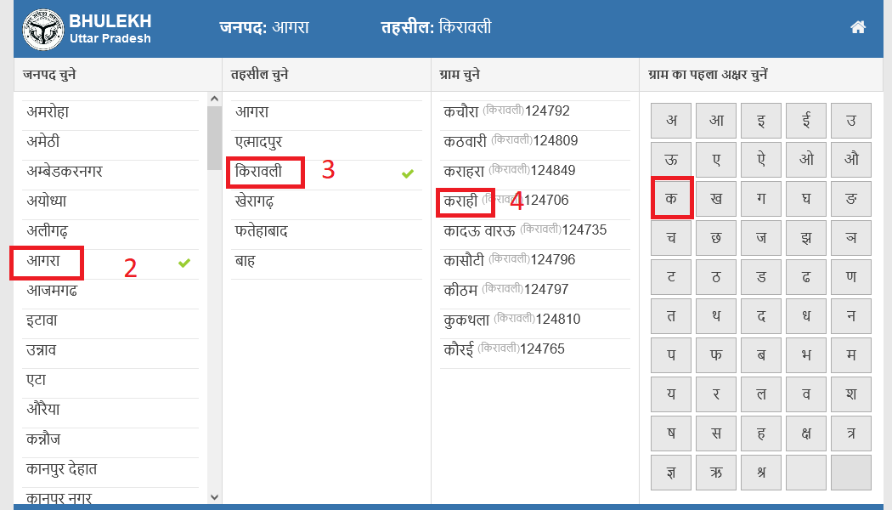Filter villages by letter घ

(806, 199)
